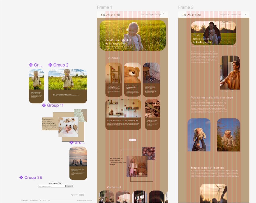Image resolution: width=256 pixels, height=203 pixels.
Task: Click Aanmelden in Frame 1 navigation
Action: pos(155,15)
